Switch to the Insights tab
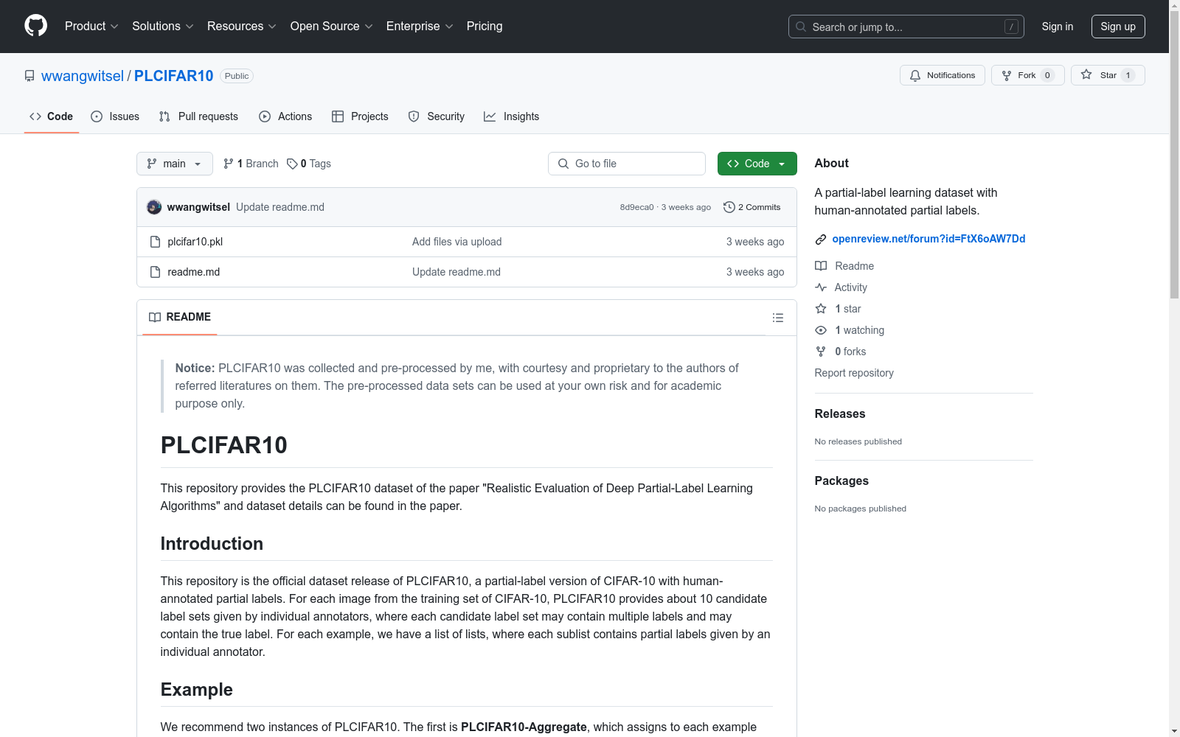The height and width of the screenshot is (737, 1180). (511, 116)
